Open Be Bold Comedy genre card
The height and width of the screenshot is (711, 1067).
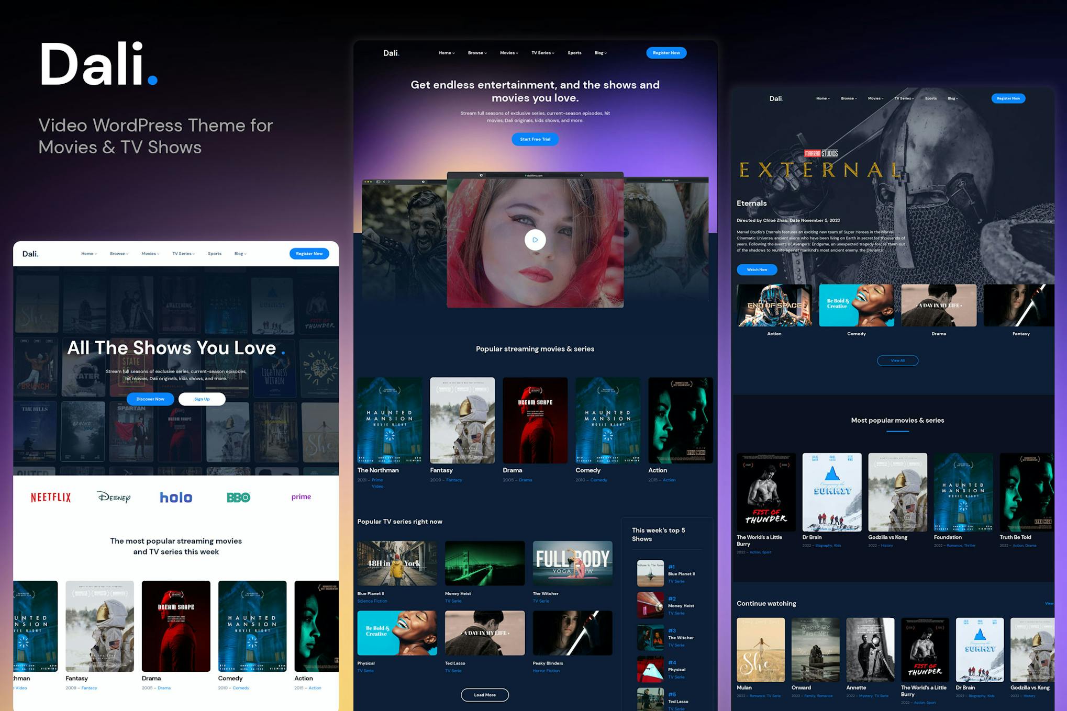tap(857, 306)
